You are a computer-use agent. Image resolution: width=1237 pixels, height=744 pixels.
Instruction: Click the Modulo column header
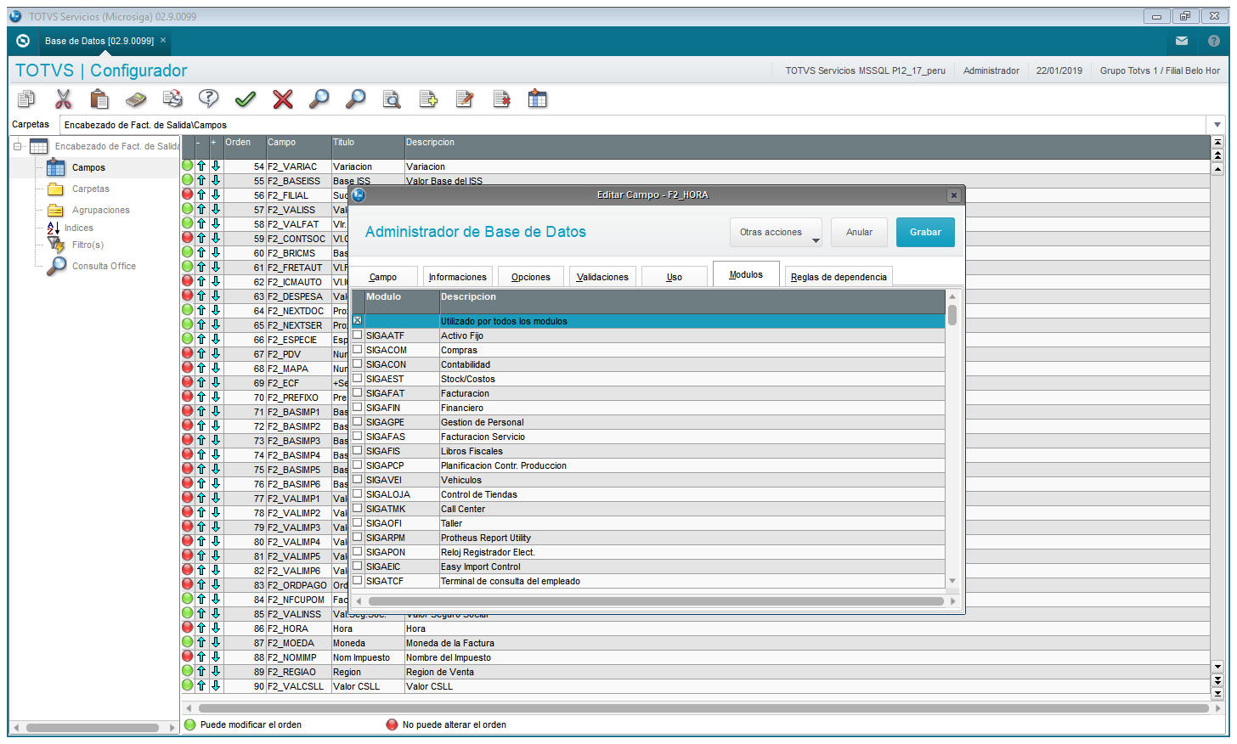click(401, 302)
